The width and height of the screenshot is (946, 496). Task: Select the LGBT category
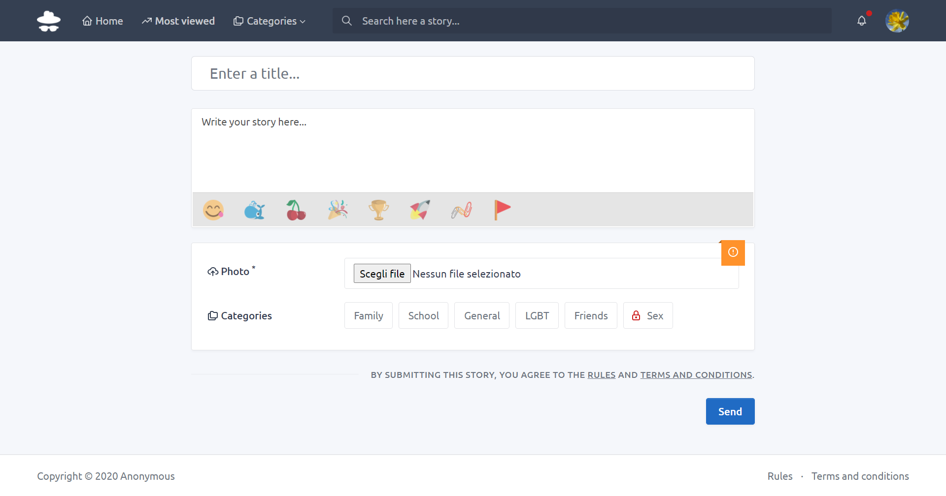537,315
